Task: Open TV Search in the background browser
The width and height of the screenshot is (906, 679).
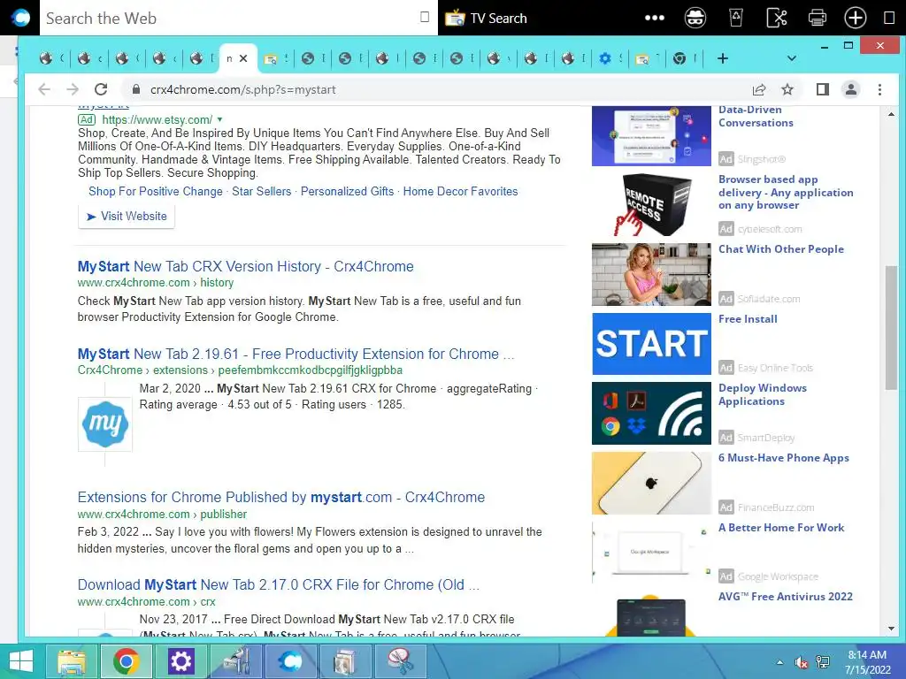Action: 486,18
